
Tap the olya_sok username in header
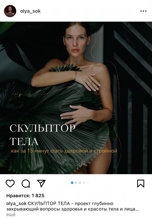[x=30, y=11]
